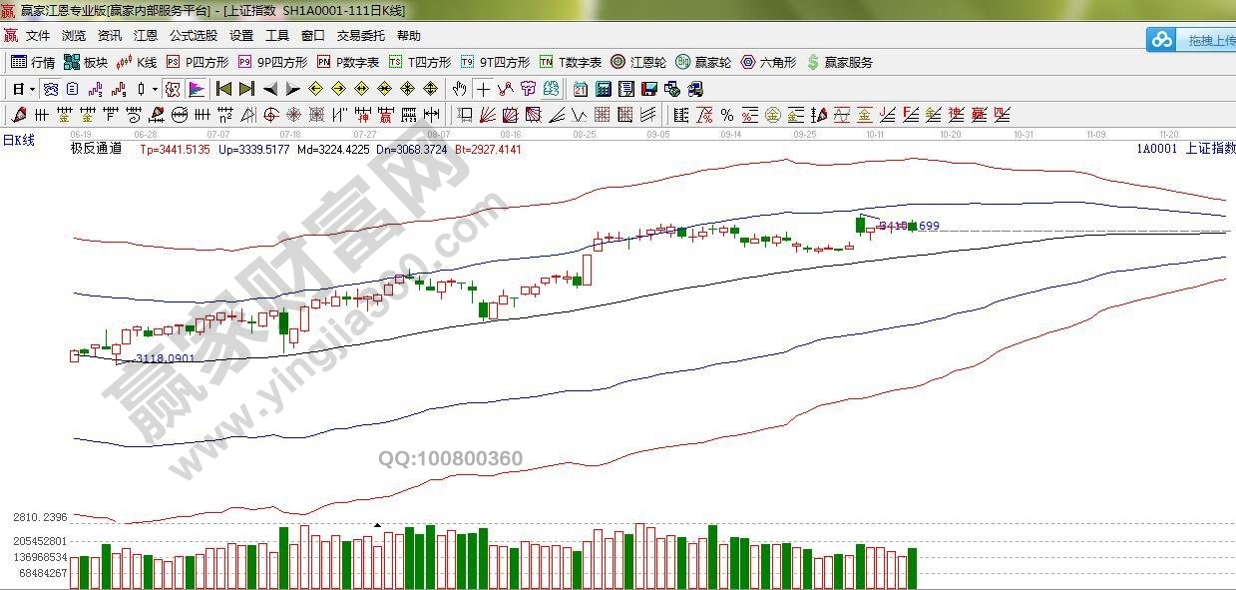The height and width of the screenshot is (590, 1236).
Task: Expand the 日 period dropdown arrow
Action: (32, 89)
